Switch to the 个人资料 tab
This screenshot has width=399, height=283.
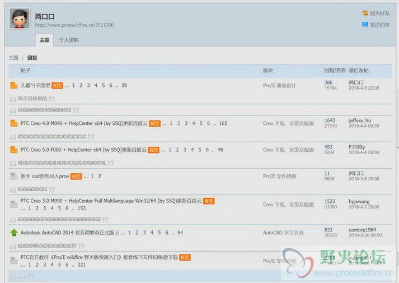click(x=69, y=40)
